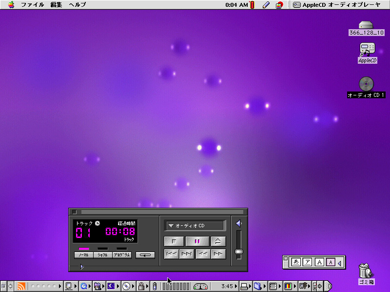Skip to the next track
Viewport: 390px width, 292px height.
pos(187,254)
